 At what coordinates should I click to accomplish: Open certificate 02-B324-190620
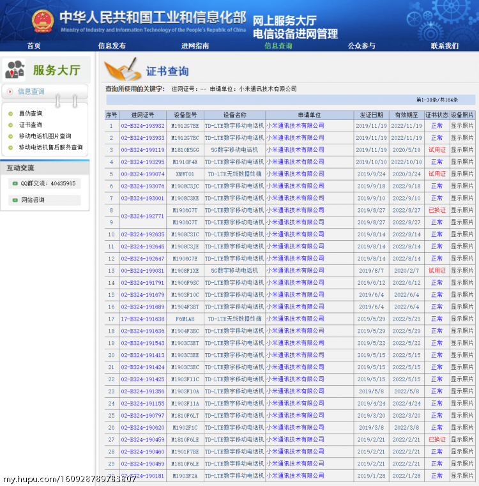(x=142, y=428)
